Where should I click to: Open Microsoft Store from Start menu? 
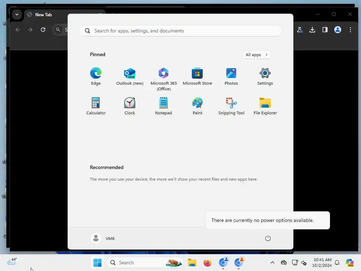click(x=197, y=77)
